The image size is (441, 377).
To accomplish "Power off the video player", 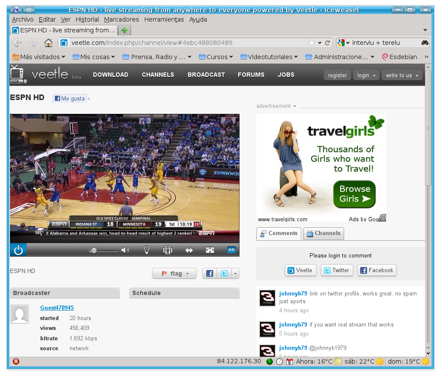I will [x=18, y=250].
